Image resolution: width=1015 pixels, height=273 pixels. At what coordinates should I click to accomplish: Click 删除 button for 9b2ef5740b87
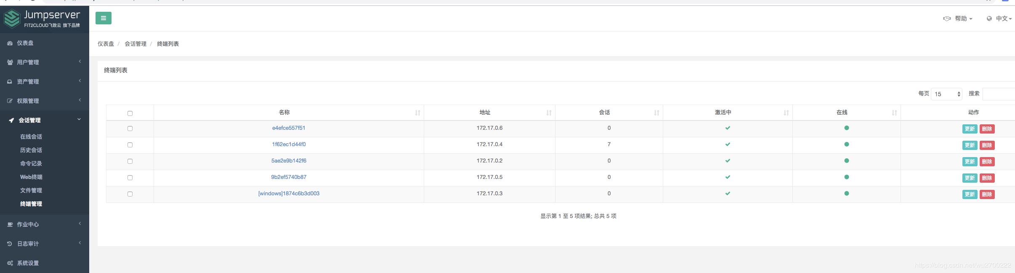tap(987, 178)
